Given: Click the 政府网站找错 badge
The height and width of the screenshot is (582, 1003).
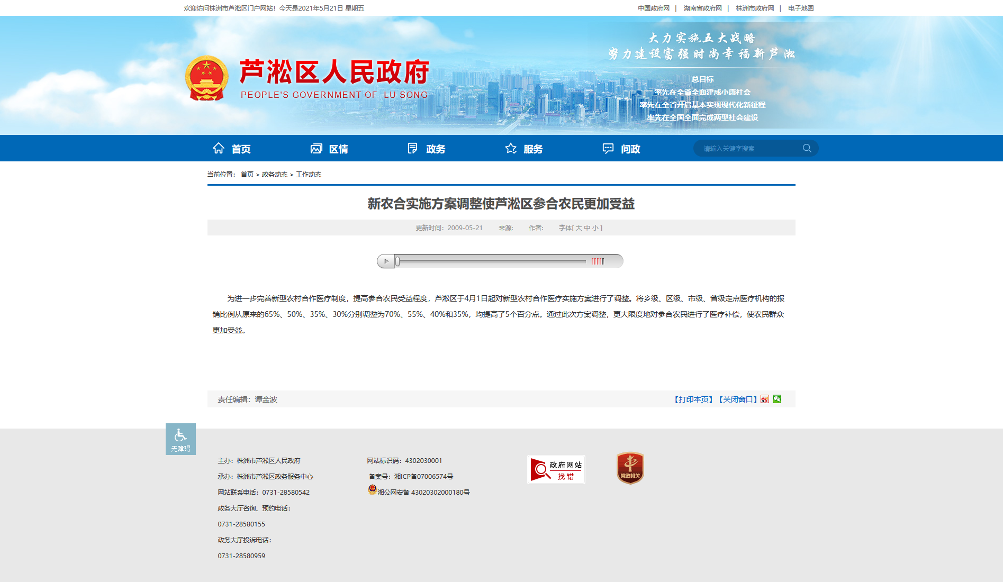Looking at the screenshot, I should click(556, 470).
